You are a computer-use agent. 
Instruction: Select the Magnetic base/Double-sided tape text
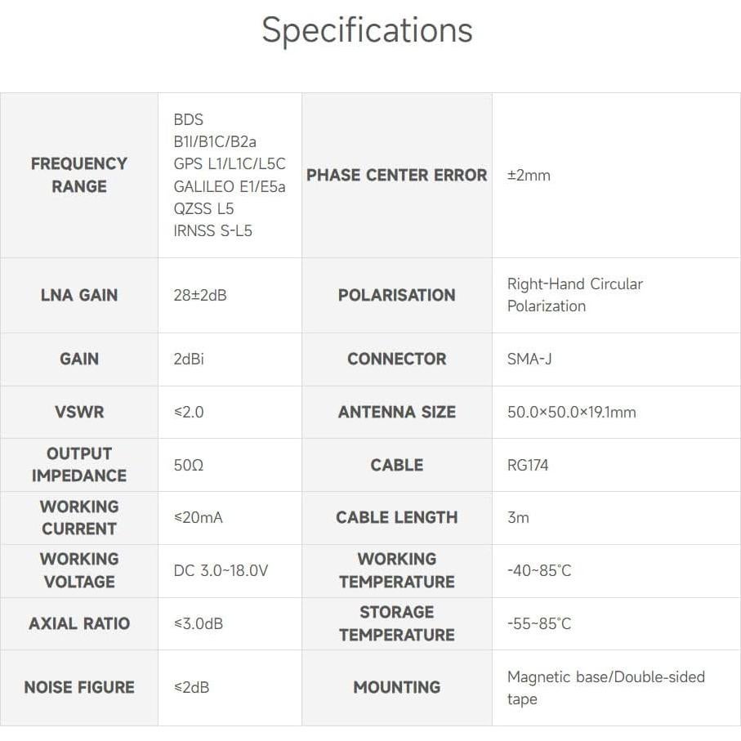[605, 687]
